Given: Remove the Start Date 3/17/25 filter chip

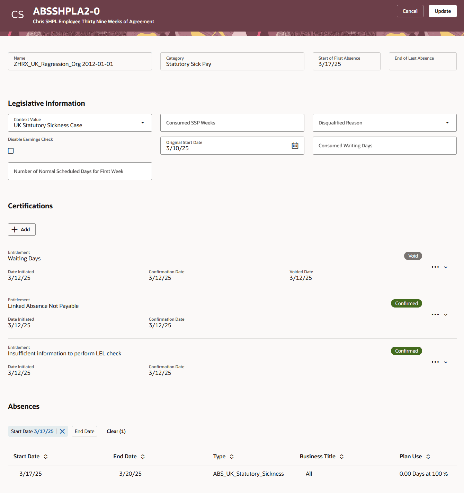Looking at the screenshot, I should point(62,431).
